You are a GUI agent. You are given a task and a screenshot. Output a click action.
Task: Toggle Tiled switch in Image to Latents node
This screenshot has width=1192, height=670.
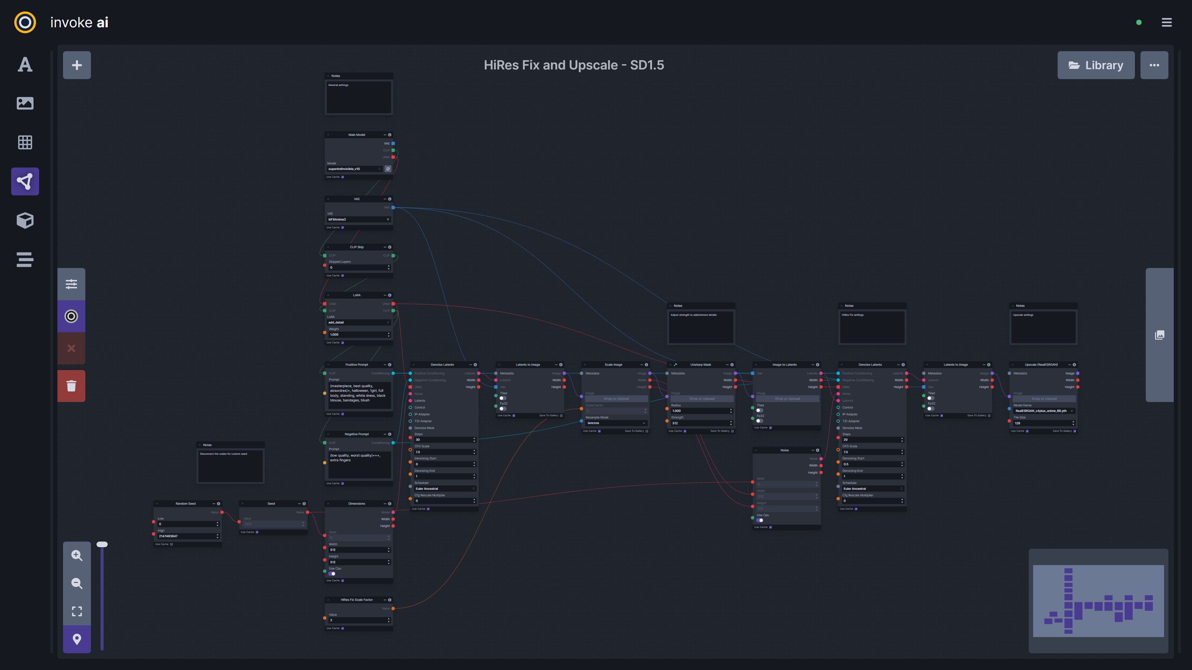tap(759, 410)
